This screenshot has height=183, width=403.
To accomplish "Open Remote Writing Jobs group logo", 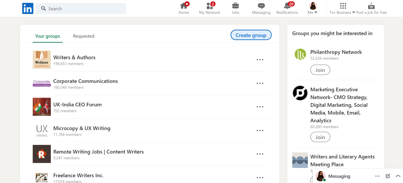I will (x=42, y=154).
